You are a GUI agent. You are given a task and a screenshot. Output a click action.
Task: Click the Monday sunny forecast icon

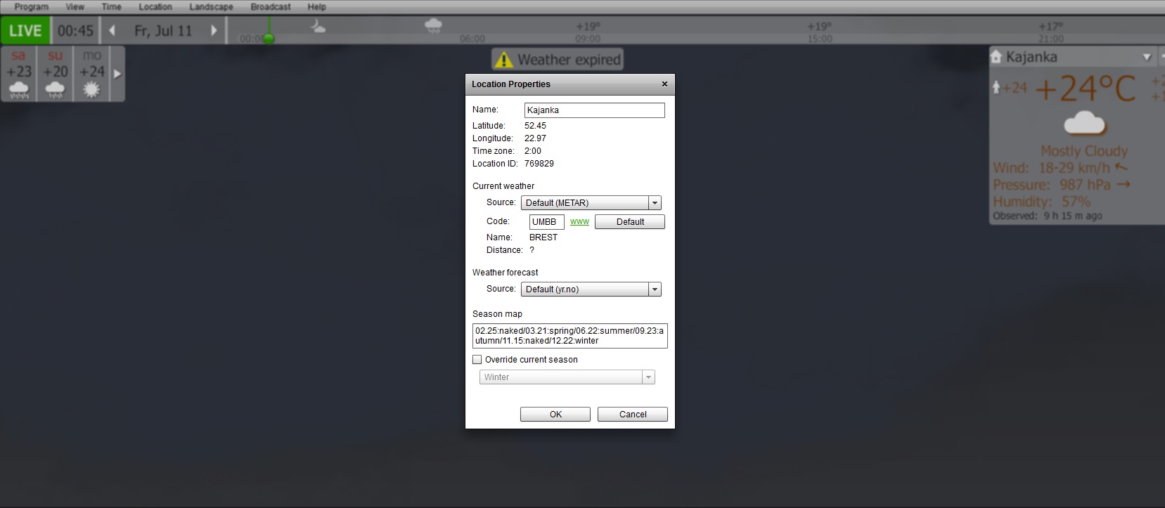tap(91, 90)
